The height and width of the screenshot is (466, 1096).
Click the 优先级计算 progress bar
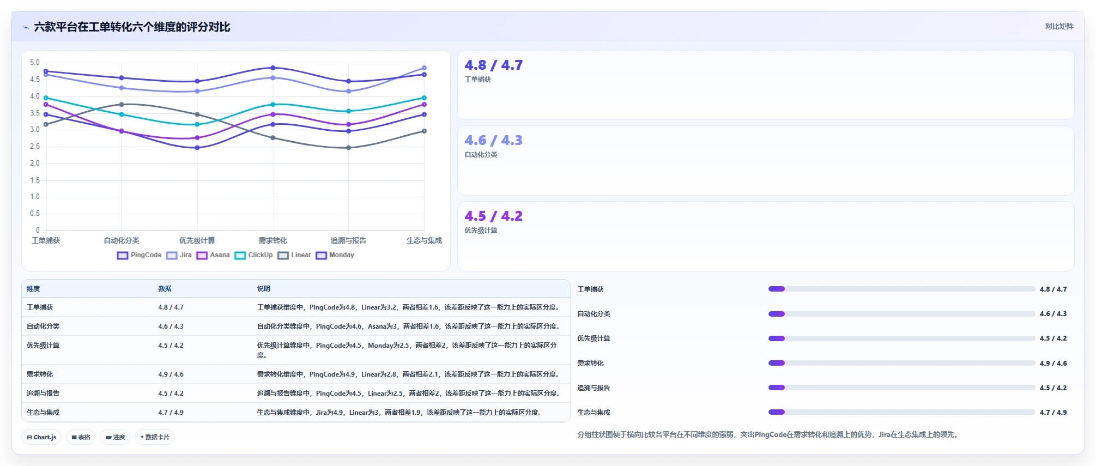901,338
